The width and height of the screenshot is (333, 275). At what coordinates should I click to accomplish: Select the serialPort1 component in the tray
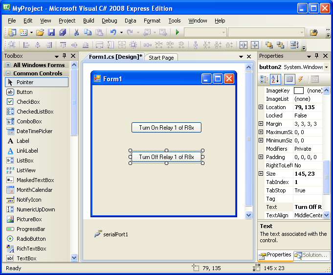(111, 234)
